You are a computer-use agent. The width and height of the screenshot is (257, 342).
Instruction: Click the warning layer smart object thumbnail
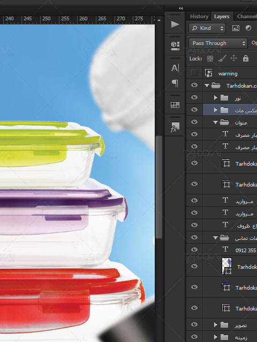tap(208, 73)
